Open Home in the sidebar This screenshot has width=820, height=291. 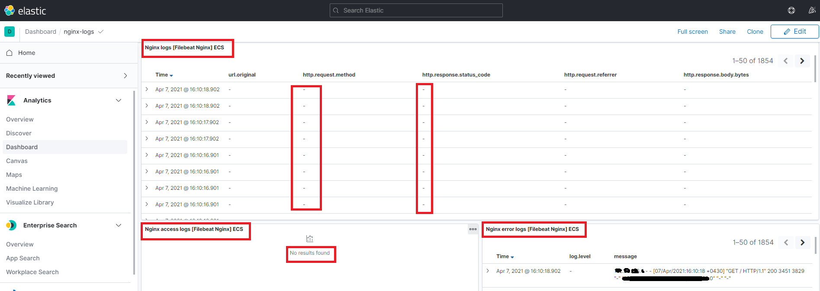click(26, 53)
